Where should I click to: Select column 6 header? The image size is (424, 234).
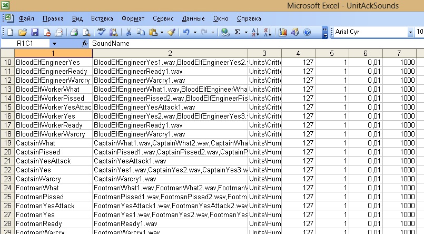tap(366, 53)
